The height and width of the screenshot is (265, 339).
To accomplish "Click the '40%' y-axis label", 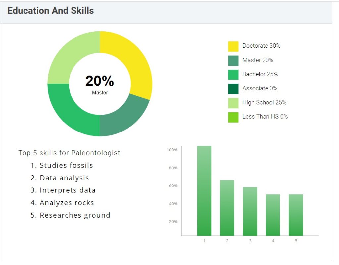I will coord(173,204).
